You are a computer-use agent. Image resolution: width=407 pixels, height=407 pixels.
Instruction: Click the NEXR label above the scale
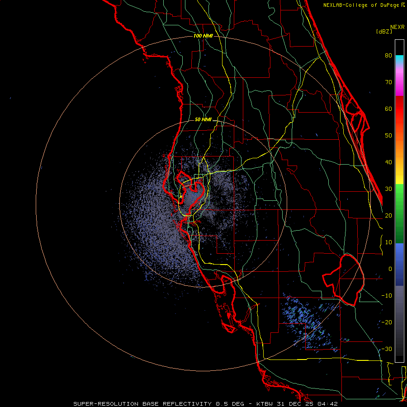coord(398,27)
